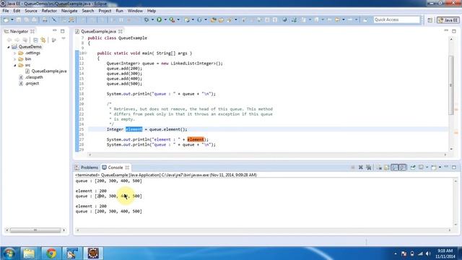Expand the bin folder
The width and height of the screenshot is (462, 260).
pyautogui.click(x=14, y=59)
